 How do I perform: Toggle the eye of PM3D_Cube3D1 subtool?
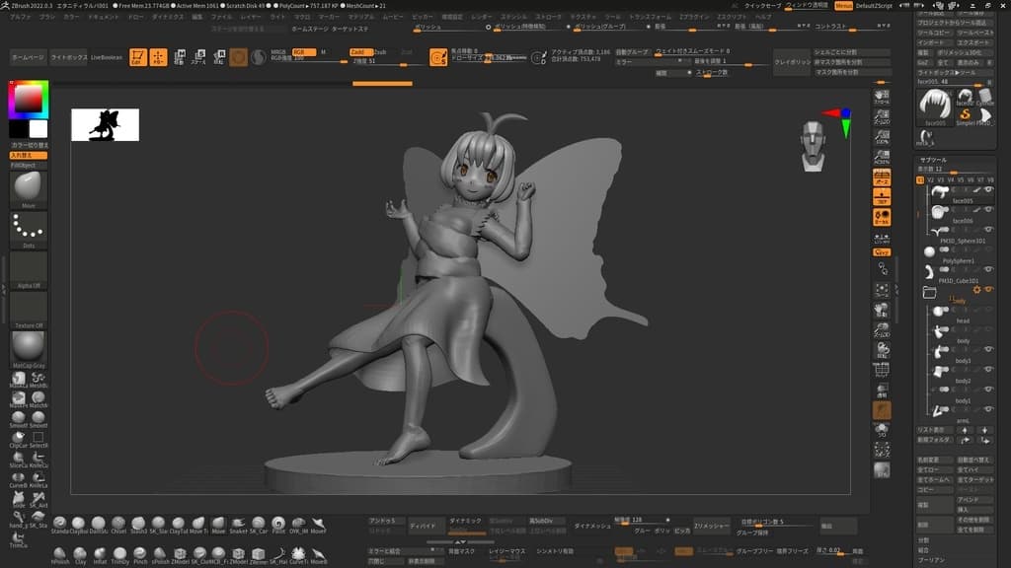988,270
